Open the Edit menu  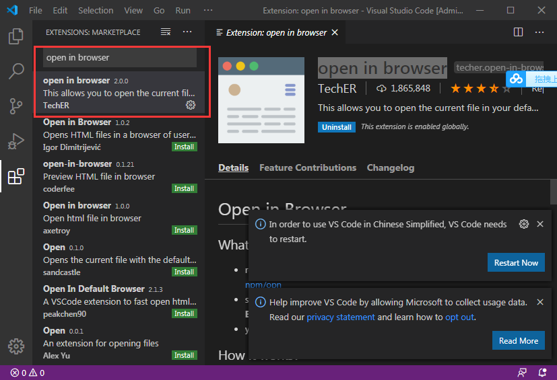click(60, 10)
